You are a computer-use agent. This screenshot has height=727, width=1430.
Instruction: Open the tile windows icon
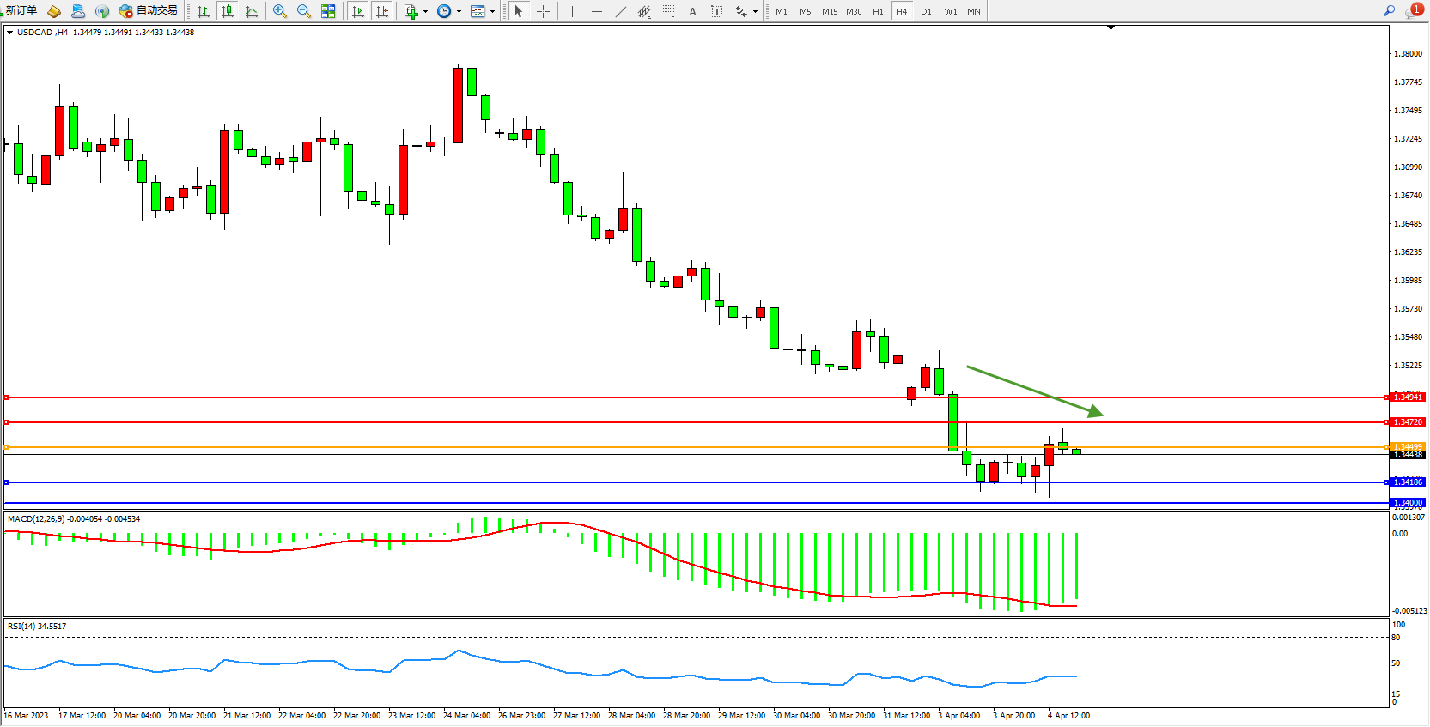coord(328,11)
